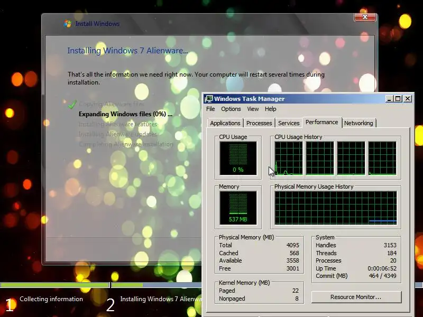
Task: Switch to the Services tab
Action: (x=289, y=123)
